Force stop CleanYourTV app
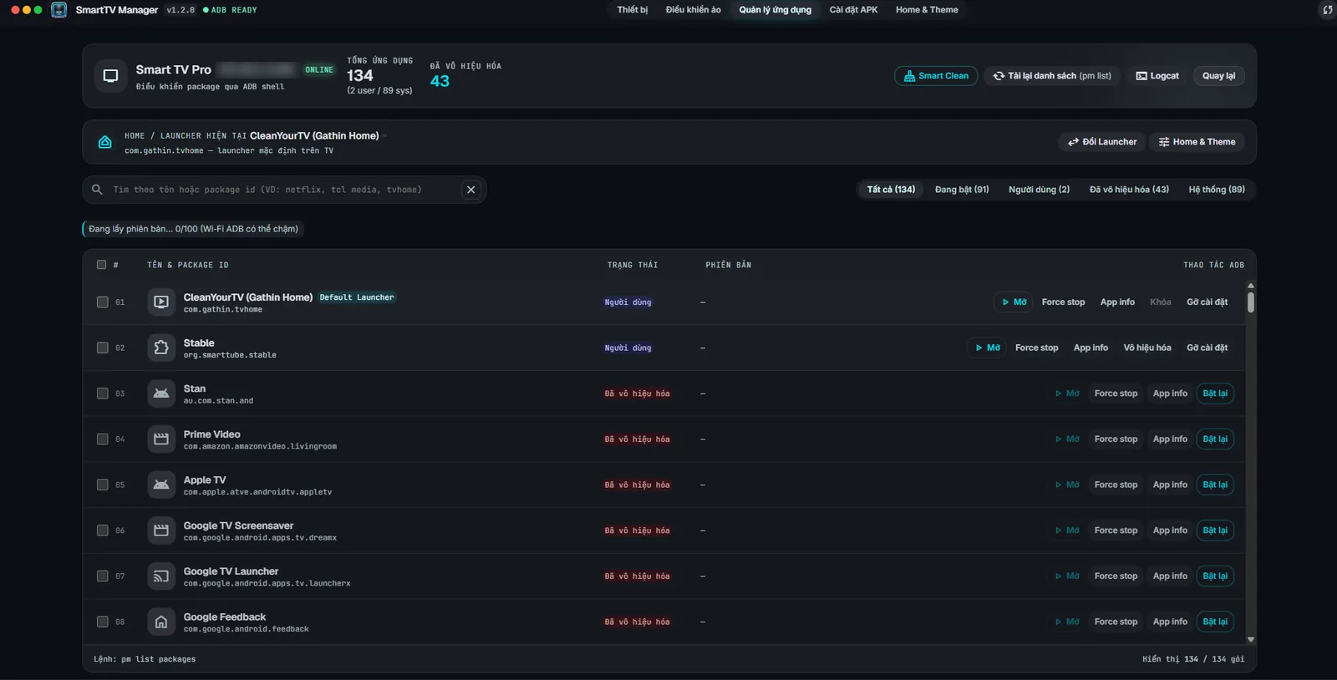1337x680 pixels. (1063, 302)
